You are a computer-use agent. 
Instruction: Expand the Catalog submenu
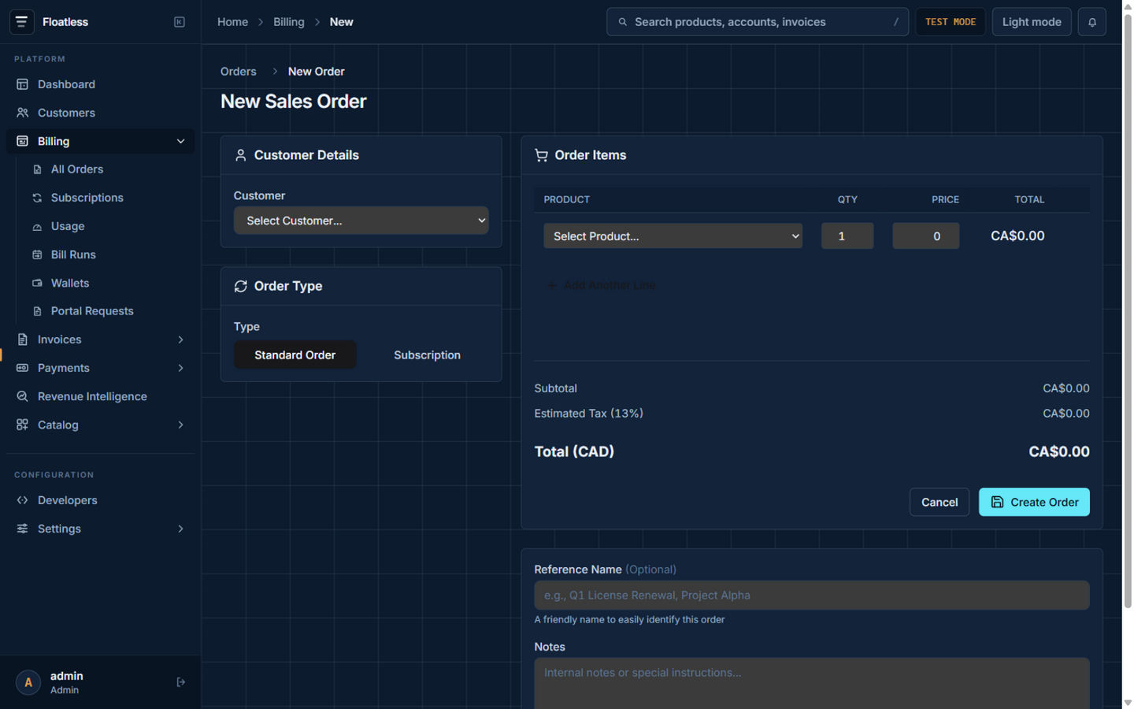coord(180,425)
